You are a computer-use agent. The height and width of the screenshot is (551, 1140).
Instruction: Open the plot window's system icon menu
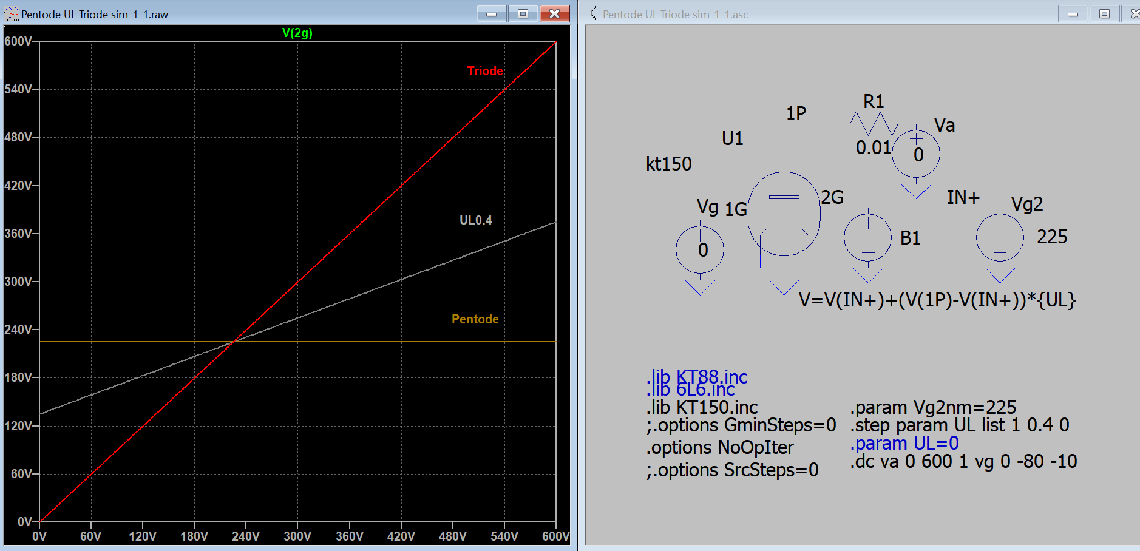(12, 13)
